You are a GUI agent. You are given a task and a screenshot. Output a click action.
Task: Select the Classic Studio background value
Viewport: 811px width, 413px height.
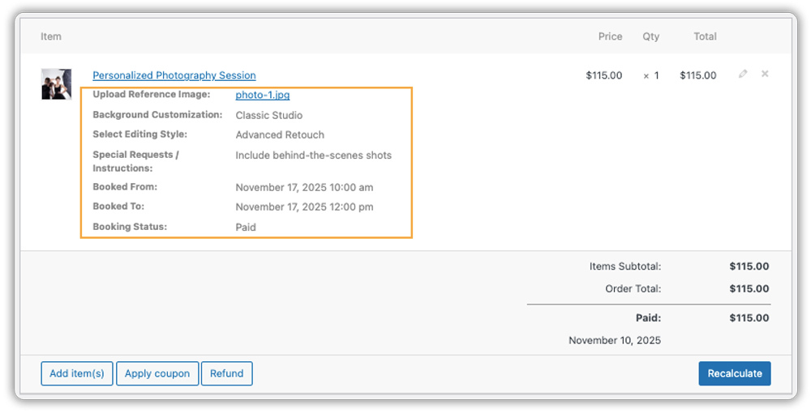[x=269, y=115]
